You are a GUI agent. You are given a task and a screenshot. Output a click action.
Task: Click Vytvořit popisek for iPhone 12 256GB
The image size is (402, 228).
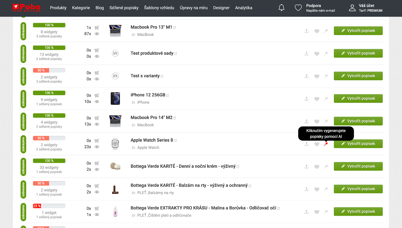[358, 98]
